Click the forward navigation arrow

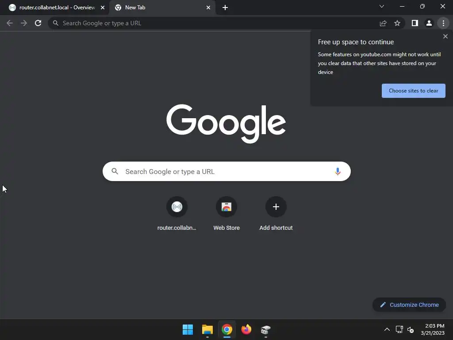(24, 23)
